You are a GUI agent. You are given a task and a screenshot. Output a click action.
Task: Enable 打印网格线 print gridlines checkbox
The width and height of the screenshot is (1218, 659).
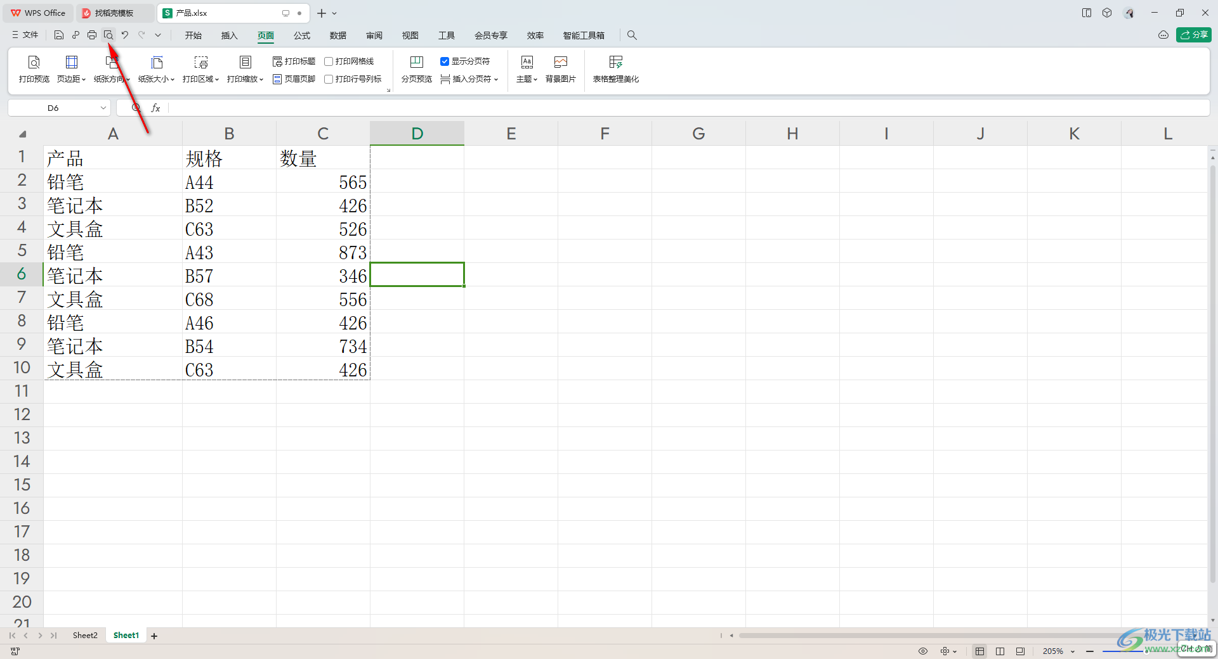pos(329,61)
